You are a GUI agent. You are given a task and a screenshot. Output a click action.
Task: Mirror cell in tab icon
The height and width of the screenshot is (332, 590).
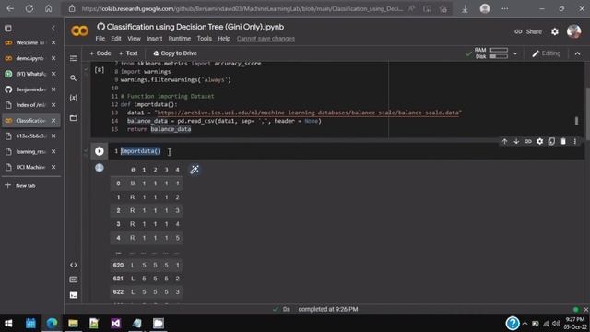[x=551, y=141]
